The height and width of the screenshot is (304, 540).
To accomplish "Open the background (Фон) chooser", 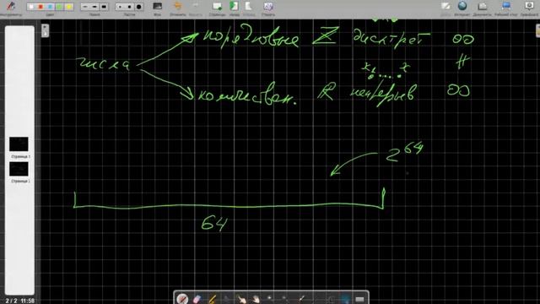I will (x=158, y=6).
